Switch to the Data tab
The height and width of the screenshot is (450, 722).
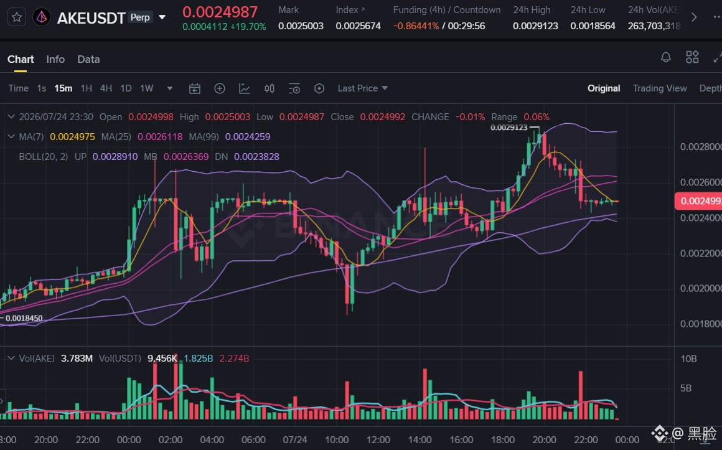click(x=88, y=59)
